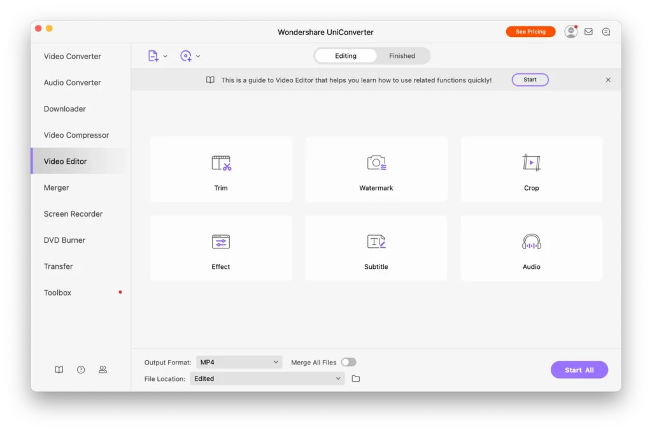
Task: Minimize the window with yellow button
Action: tap(49, 28)
